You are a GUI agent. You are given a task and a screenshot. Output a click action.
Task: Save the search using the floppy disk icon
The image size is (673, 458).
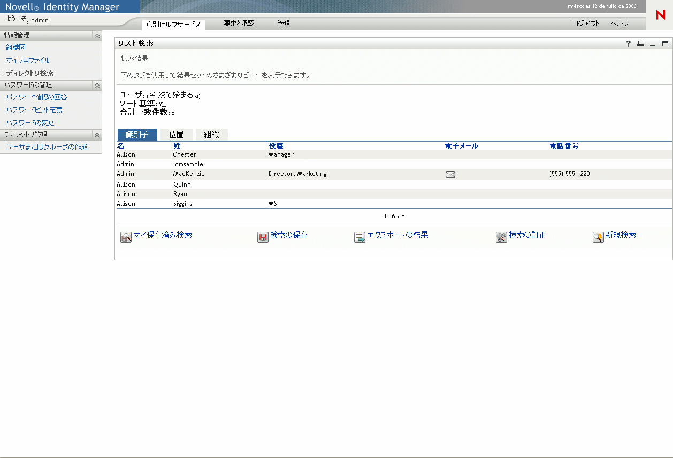tap(262, 237)
